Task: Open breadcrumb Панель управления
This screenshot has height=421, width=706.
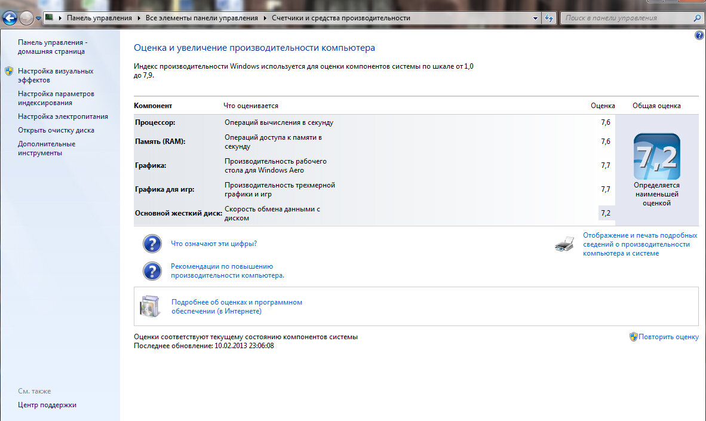Action: click(99, 18)
